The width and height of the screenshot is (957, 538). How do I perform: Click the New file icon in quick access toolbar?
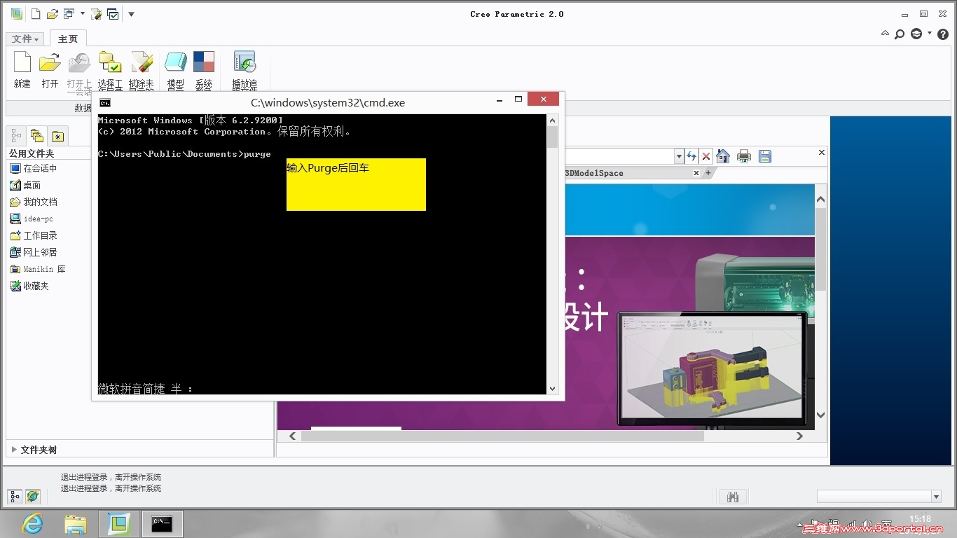[x=36, y=14]
